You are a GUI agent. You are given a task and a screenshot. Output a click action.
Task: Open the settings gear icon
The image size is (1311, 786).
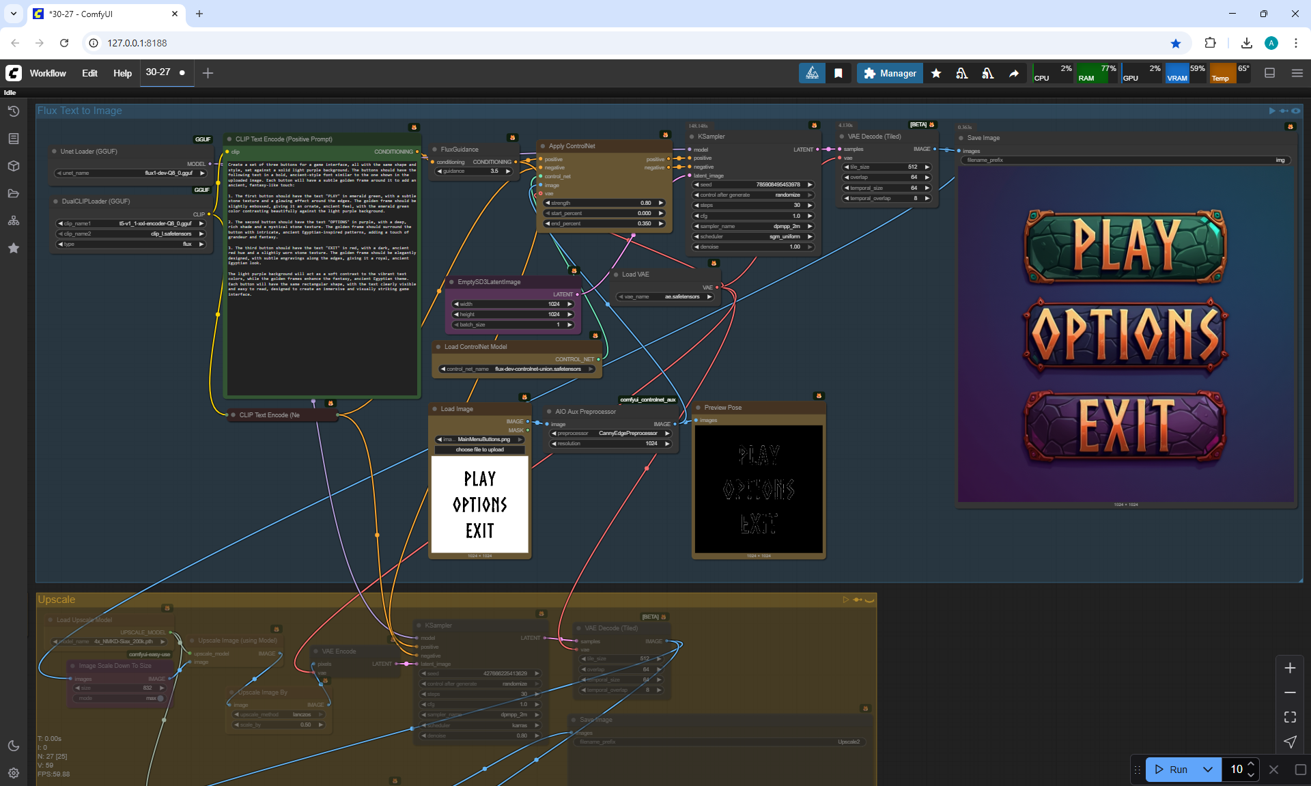(14, 773)
